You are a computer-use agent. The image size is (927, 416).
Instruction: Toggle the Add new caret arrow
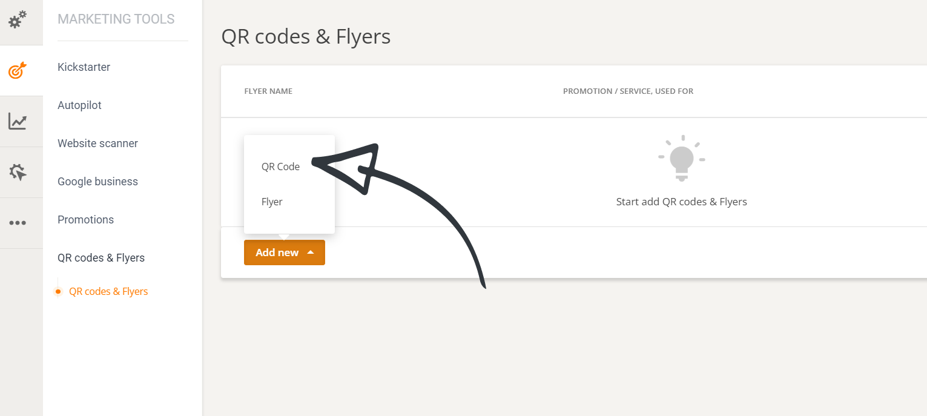pos(311,253)
